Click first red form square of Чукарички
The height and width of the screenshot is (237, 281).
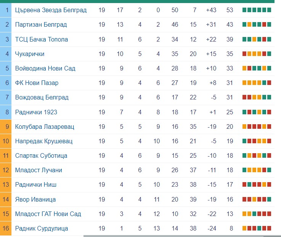pyautogui.click(x=244, y=54)
